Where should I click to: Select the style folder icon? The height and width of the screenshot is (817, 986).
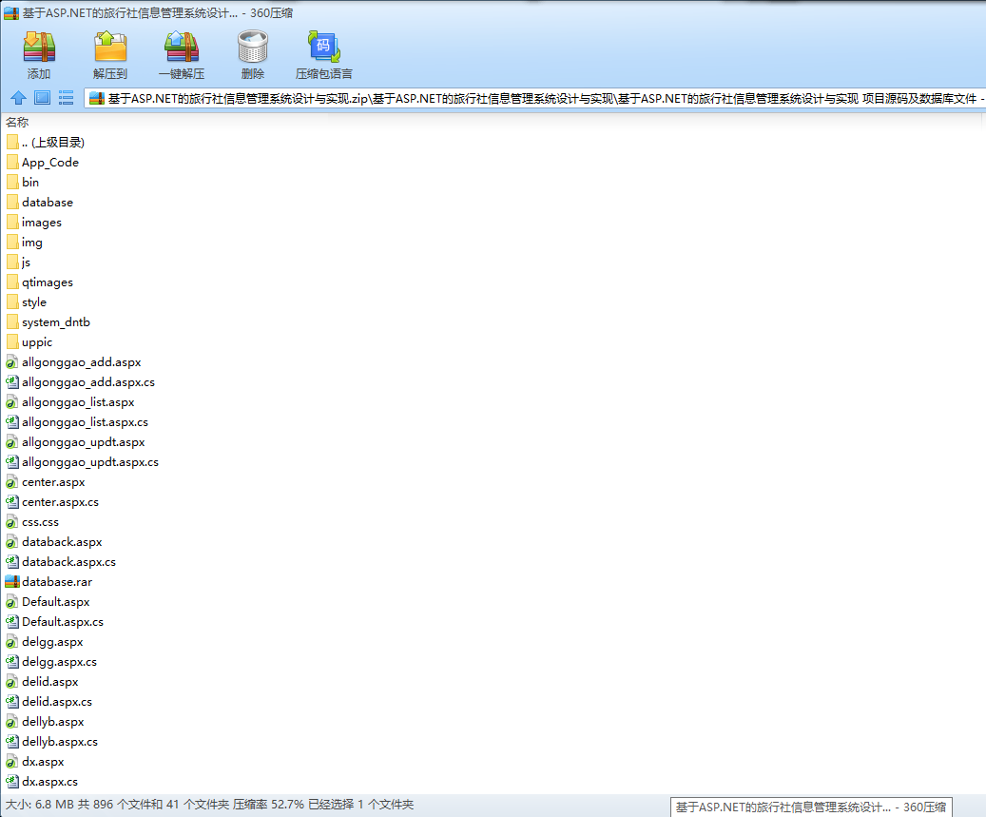12,302
